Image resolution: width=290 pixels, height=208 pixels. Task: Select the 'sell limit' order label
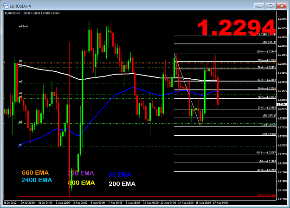[x=23, y=26]
